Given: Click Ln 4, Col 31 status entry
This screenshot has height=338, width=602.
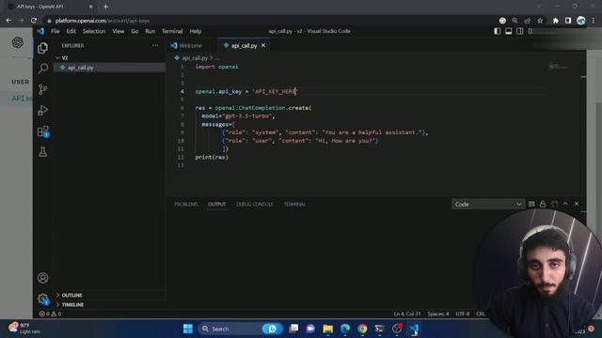Looking at the screenshot, I should click(x=407, y=314).
